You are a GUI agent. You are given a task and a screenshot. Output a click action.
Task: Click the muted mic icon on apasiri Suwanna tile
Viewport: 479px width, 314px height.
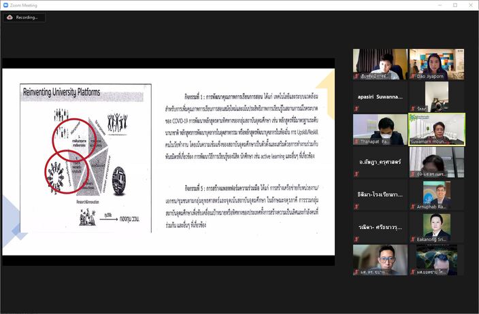(x=357, y=109)
